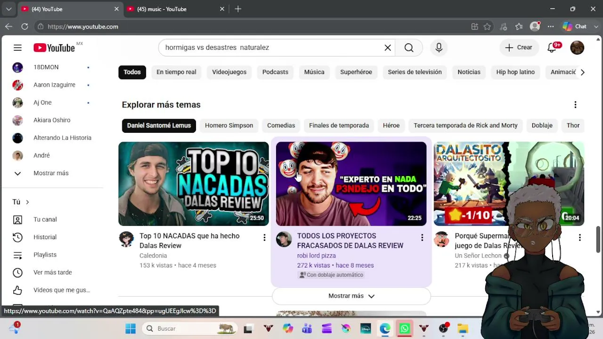The width and height of the screenshot is (603, 339).
Task: Choose the Noticias filter chip
Action: 469,72
